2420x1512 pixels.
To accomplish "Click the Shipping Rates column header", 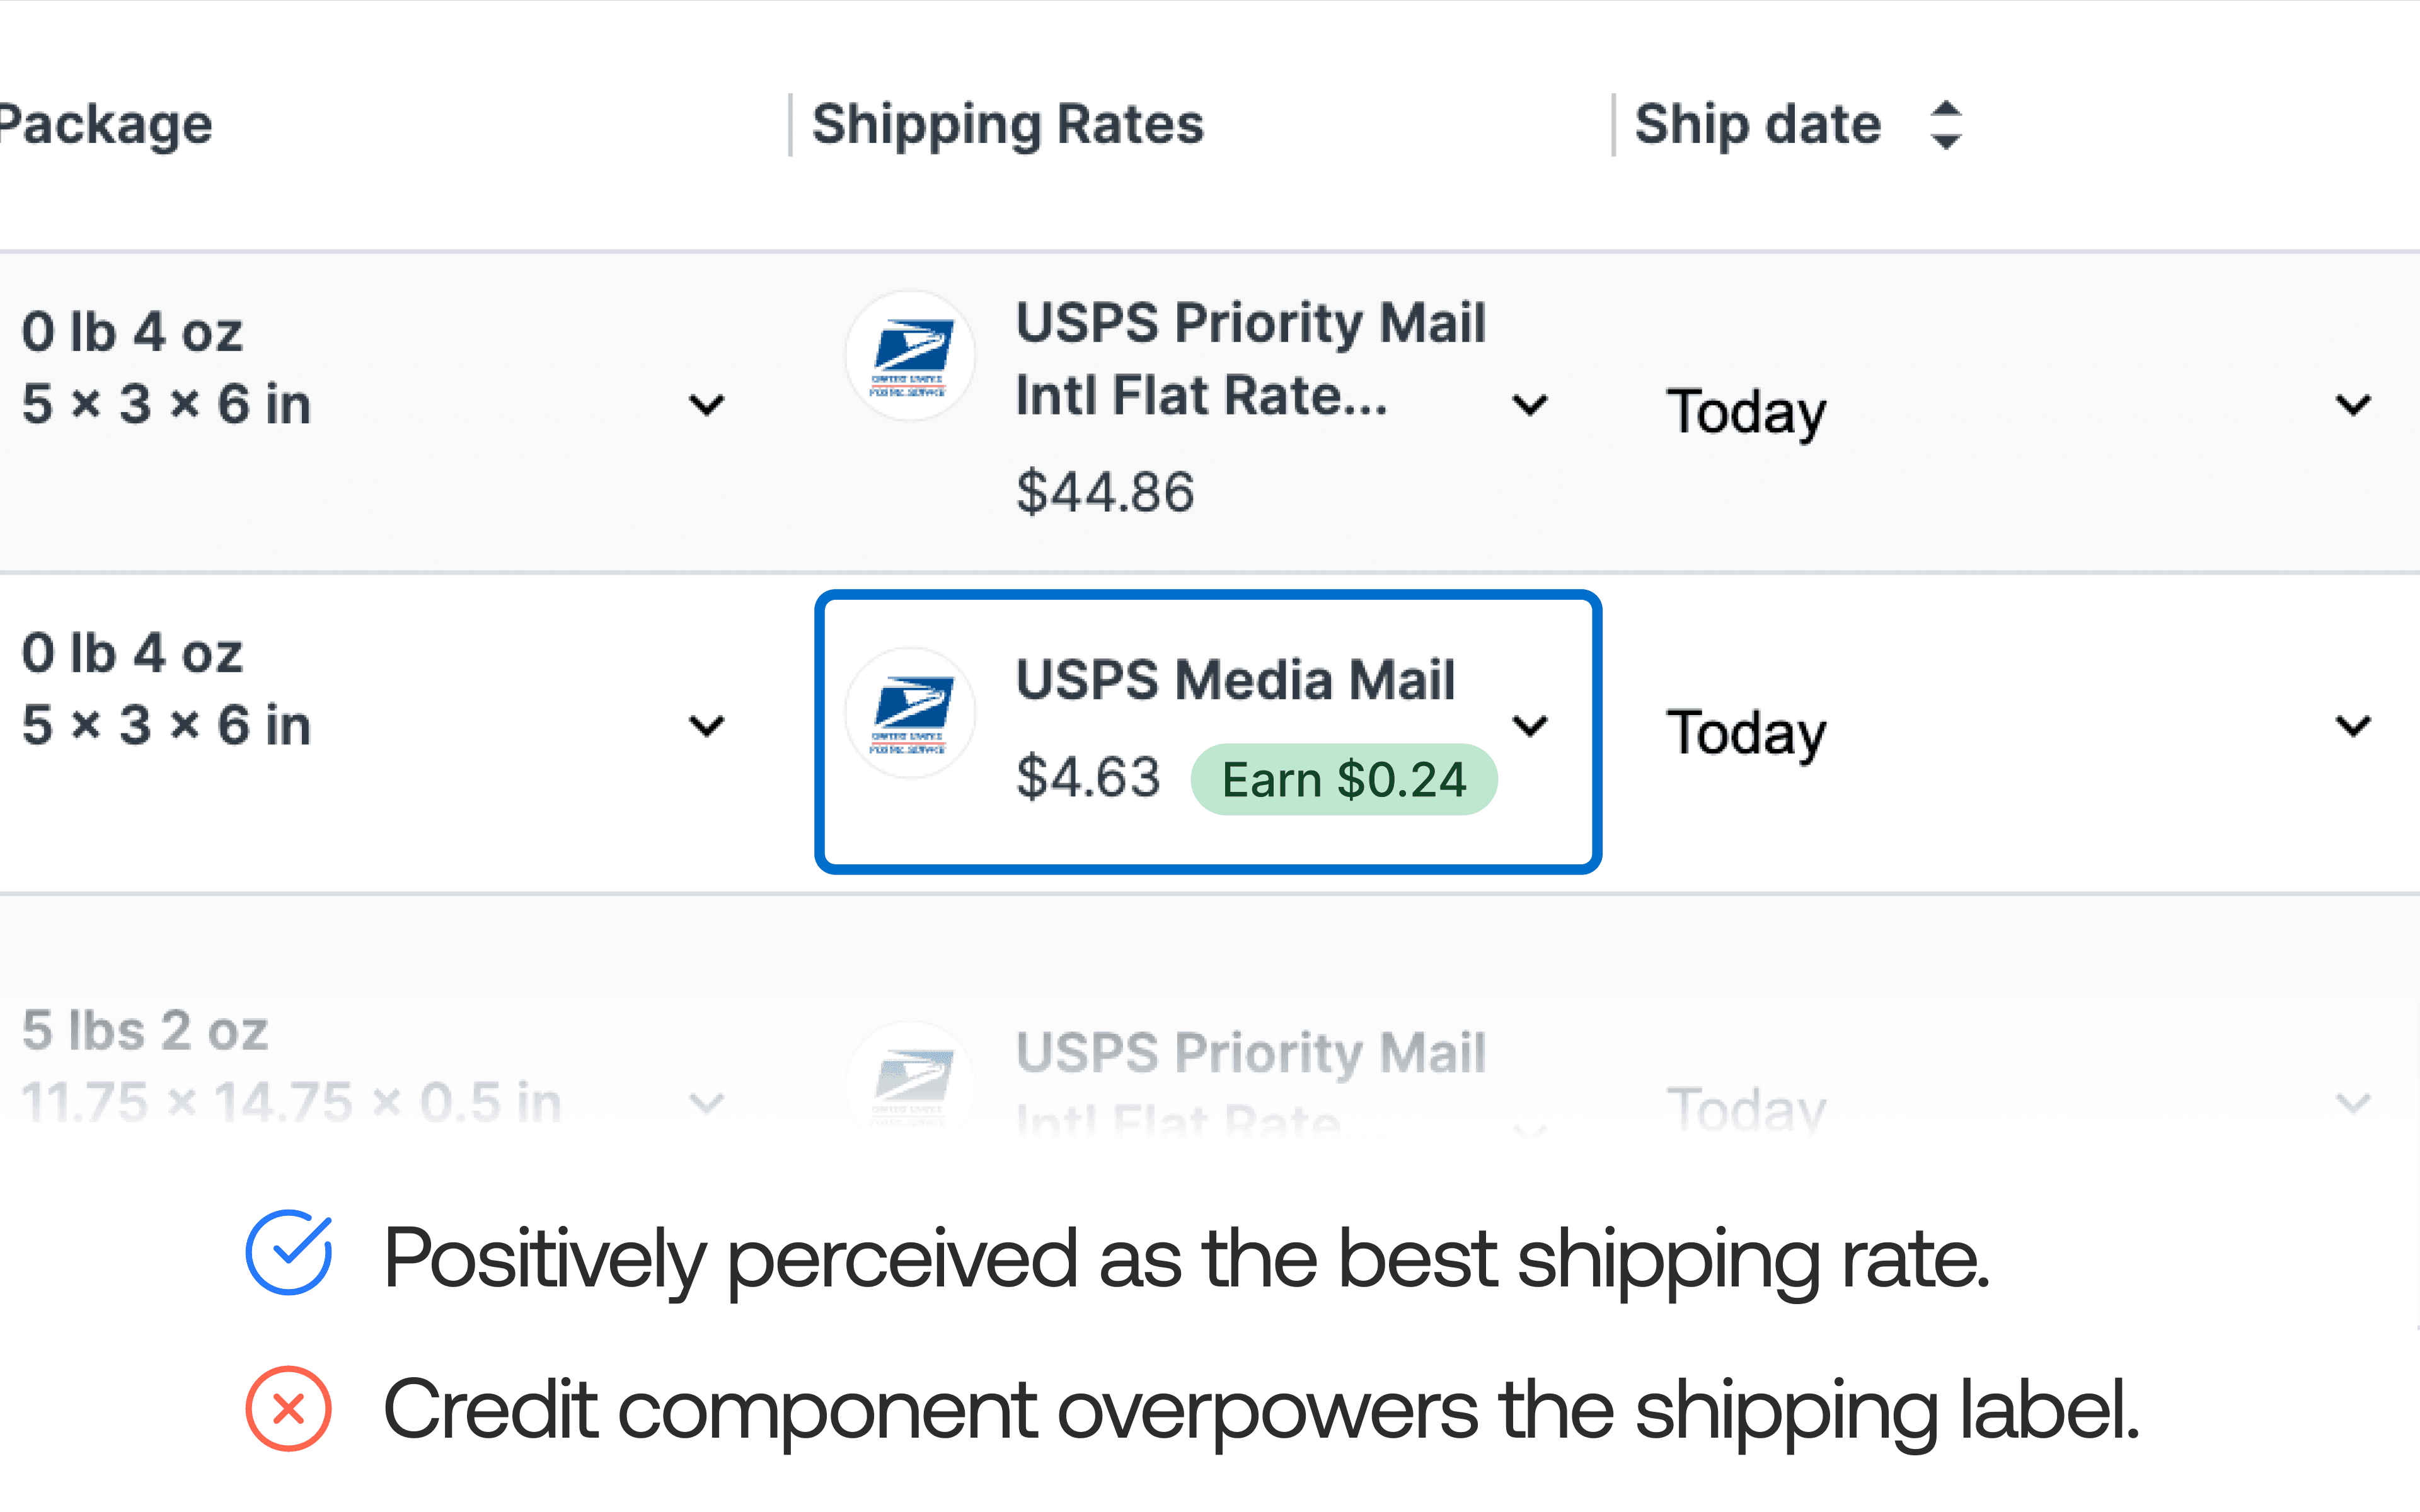I will click(x=1007, y=125).
